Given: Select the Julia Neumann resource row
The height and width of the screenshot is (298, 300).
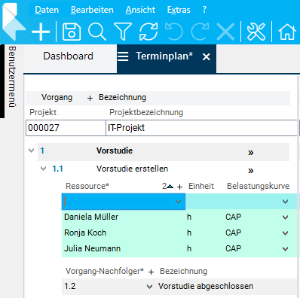Looking at the screenshot, I should (179, 248).
